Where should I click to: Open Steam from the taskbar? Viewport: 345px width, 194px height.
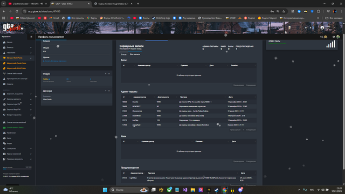(217, 190)
